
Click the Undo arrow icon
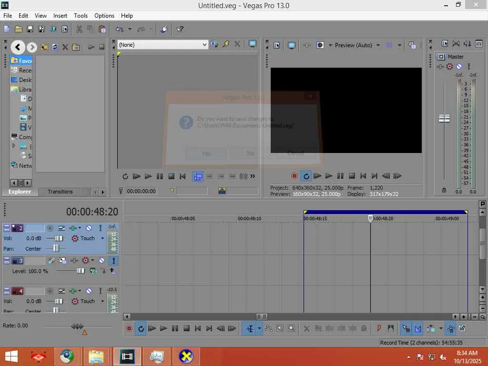click(x=120, y=29)
